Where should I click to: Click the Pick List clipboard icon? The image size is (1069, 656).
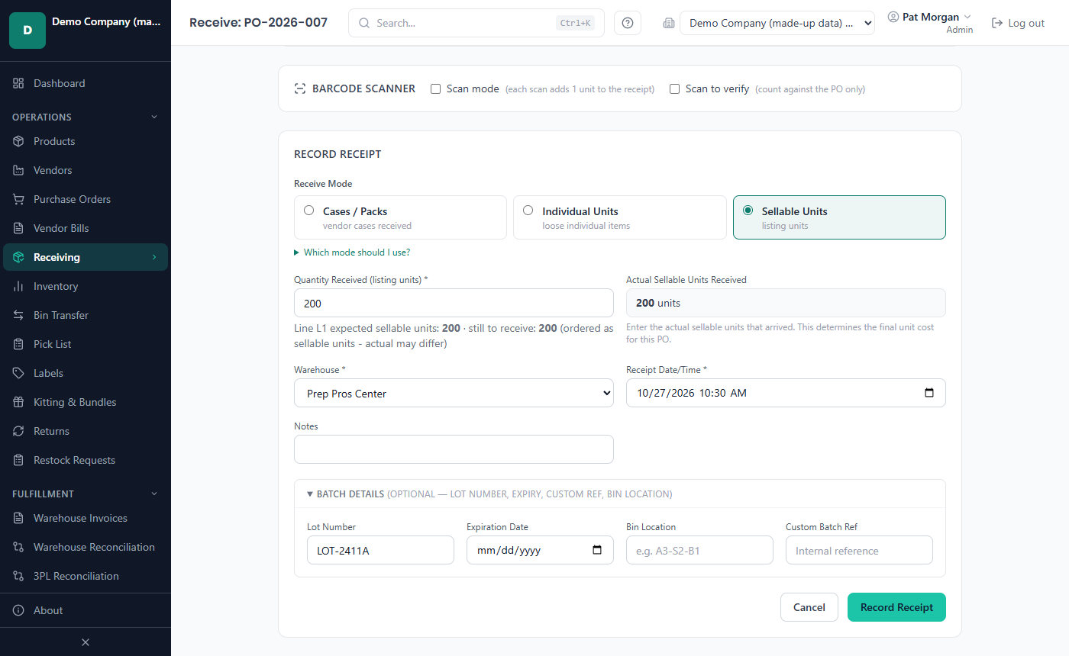[x=18, y=344]
